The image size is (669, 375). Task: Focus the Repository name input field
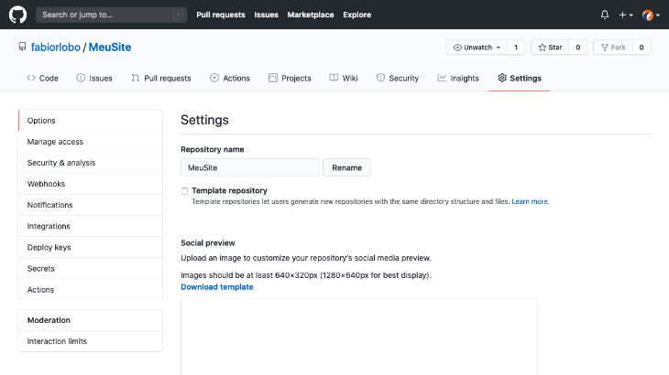coord(250,167)
